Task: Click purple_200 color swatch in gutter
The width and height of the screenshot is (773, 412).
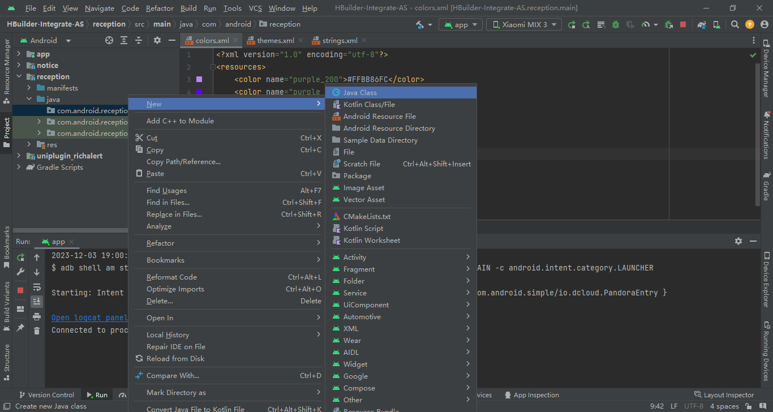Action: (199, 79)
